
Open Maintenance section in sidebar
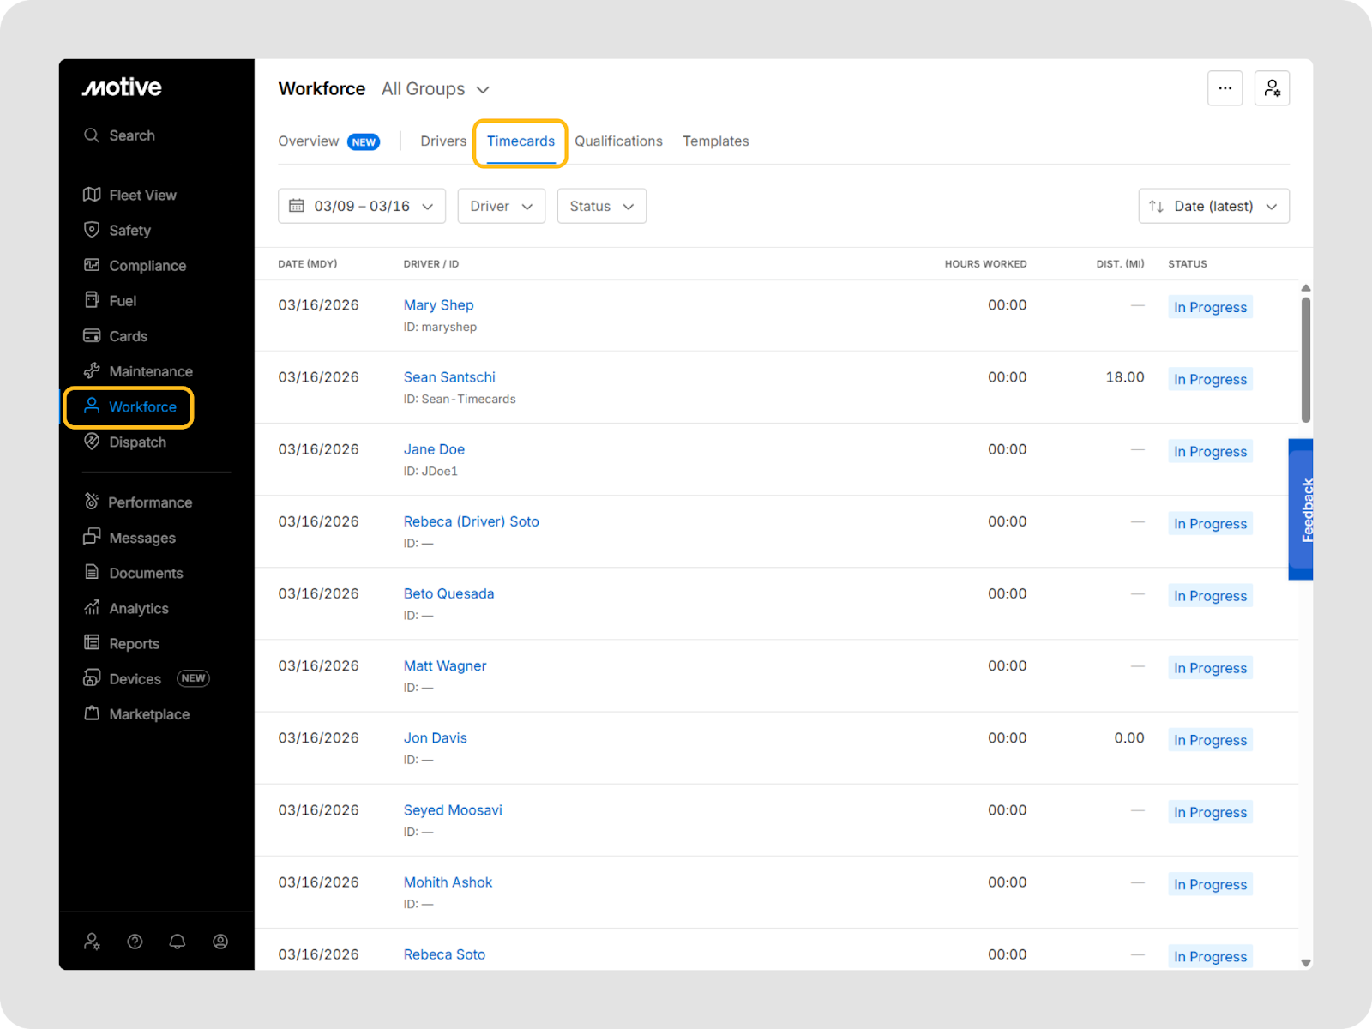pos(150,371)
